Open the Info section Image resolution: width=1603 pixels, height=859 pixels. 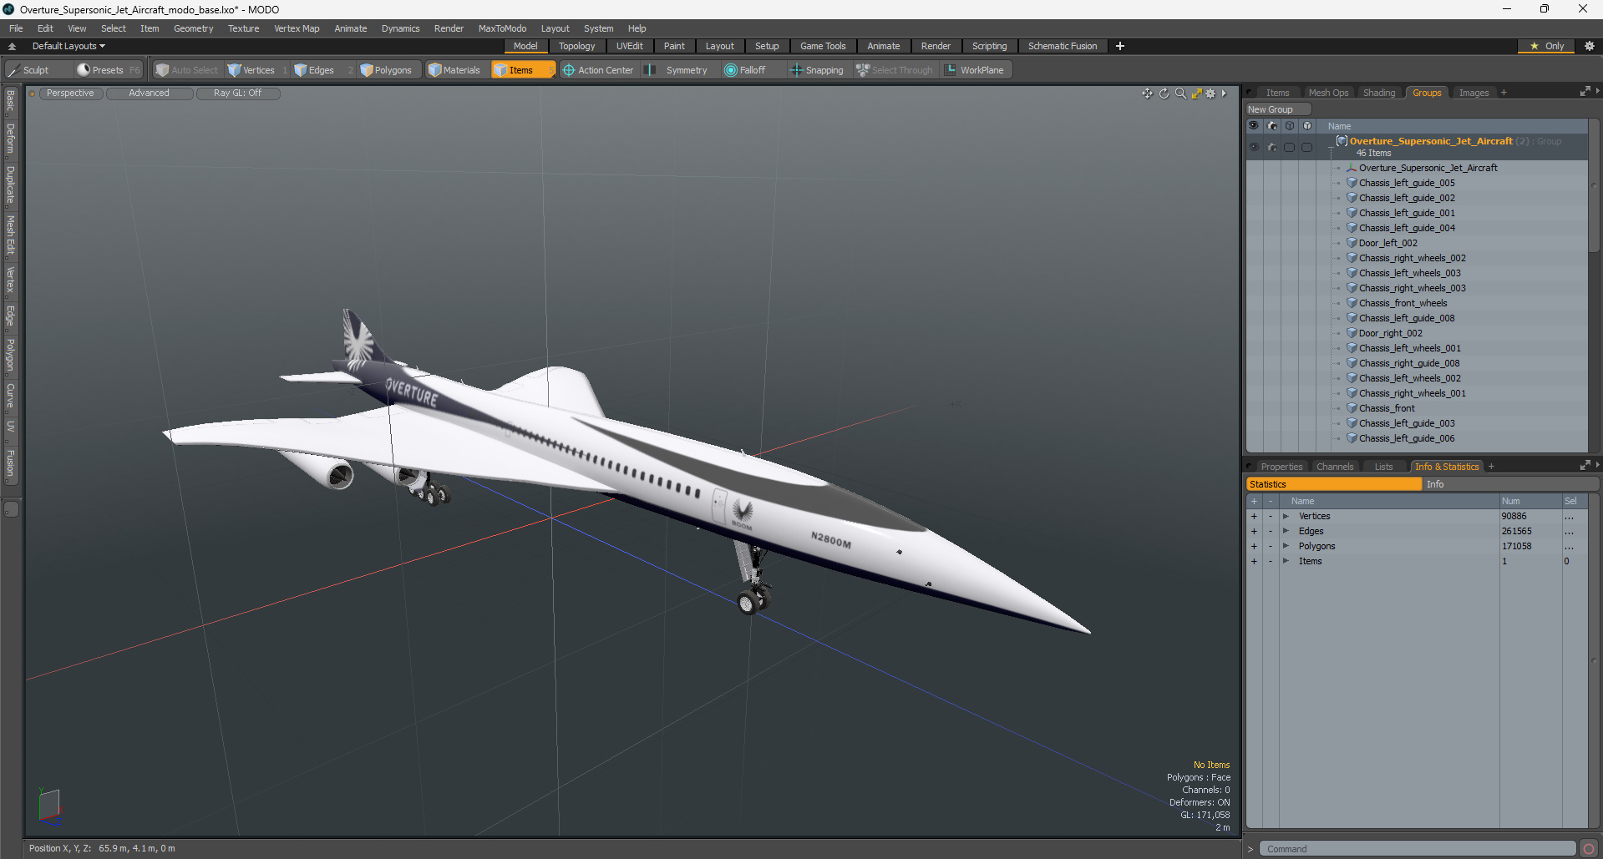pos(1510,484)
